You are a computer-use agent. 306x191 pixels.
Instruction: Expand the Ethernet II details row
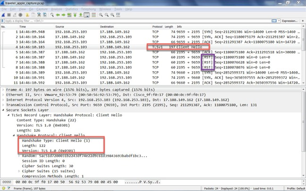tap(3, 95)
